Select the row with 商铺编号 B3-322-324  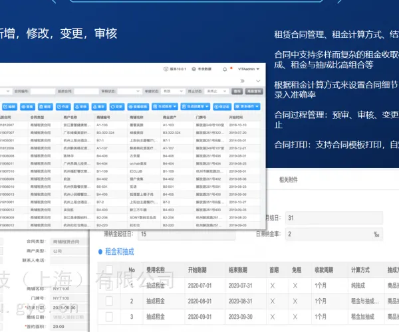pyautogui.click(x=130, y=133)
